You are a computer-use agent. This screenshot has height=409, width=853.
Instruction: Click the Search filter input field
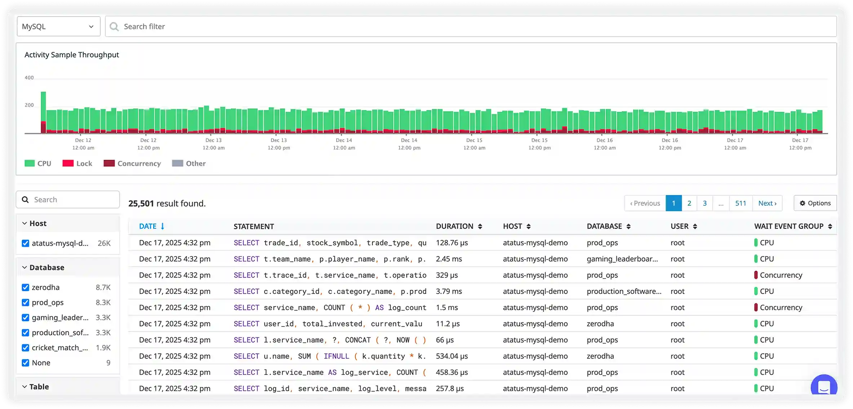click(x=288, y=26)
